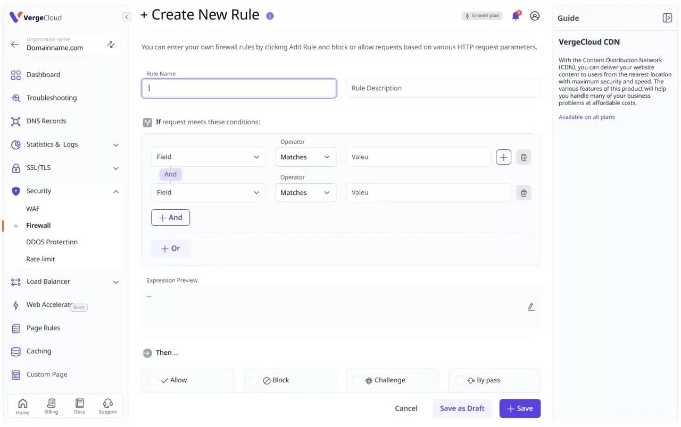Select the Block action radio
Screen dimensions: 681x427
[x=255, y=380]
